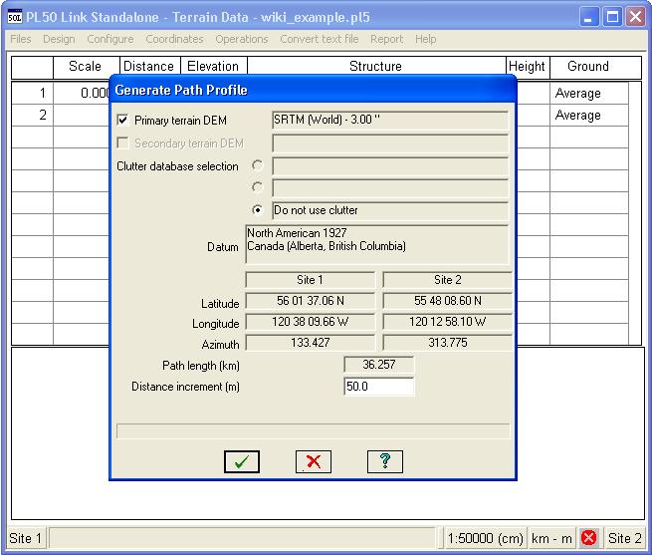Confirm dialog with green checkmark button

pyautogui.click(x=241, y=461)
